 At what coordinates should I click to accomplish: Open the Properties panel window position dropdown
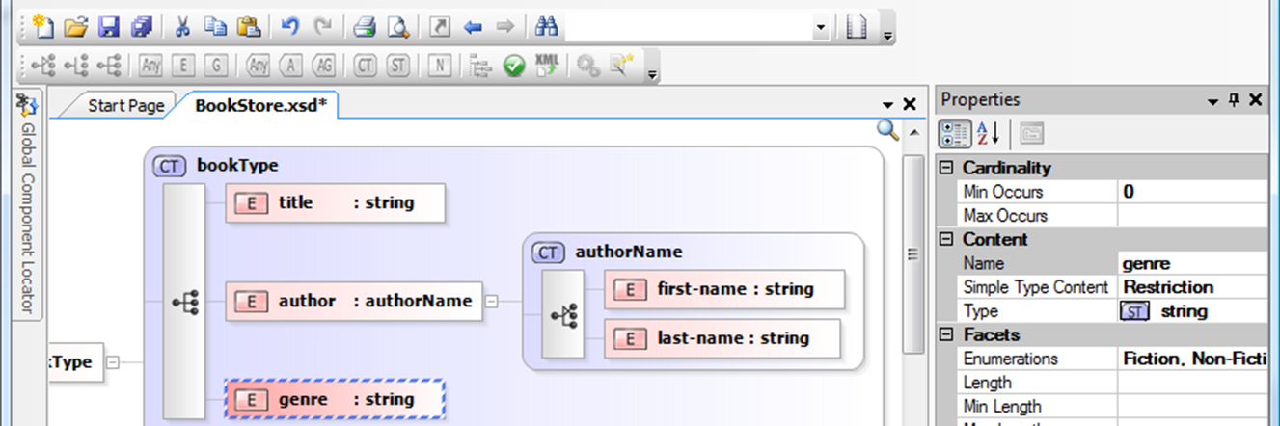(x=1213, y=101)
